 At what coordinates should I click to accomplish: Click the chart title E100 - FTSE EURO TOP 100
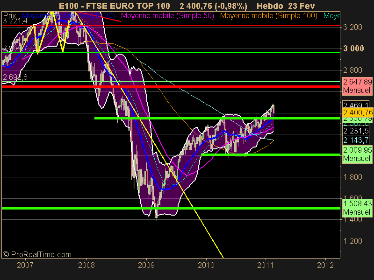(x=115, y=6)
